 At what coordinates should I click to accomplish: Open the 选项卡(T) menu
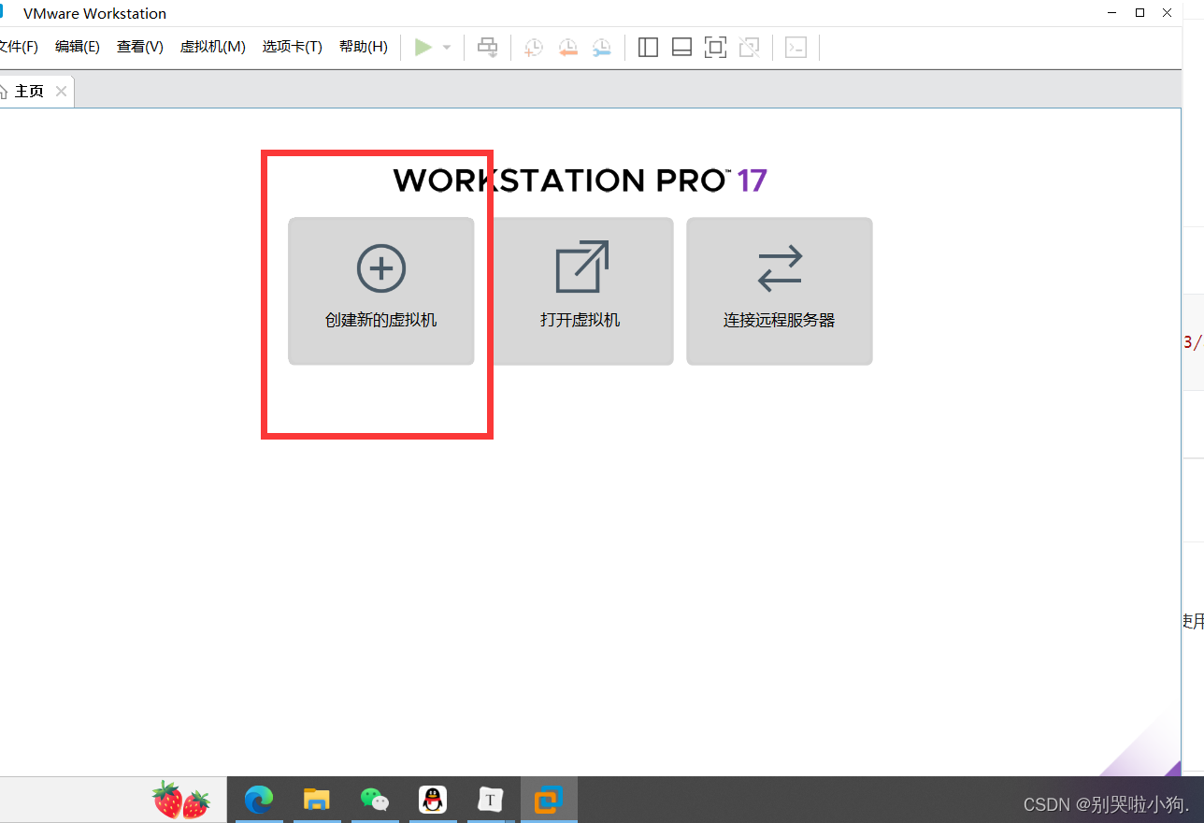click(x=293, y=47)
